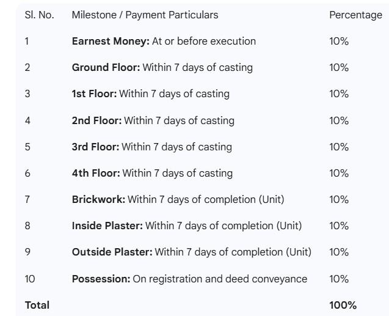Image resolution: width=389 pixels, height=316 pixels.
Task: Click serial number 7 in the first column
Action: coord(27,199)
